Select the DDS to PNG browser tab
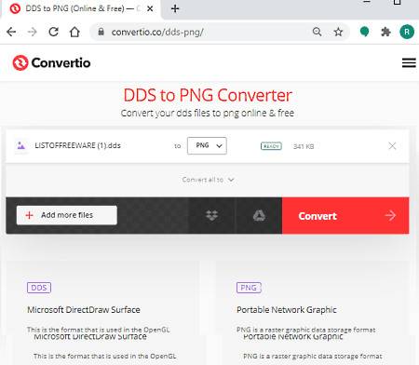This screenshot has height=365, width=419. [81, 8]
